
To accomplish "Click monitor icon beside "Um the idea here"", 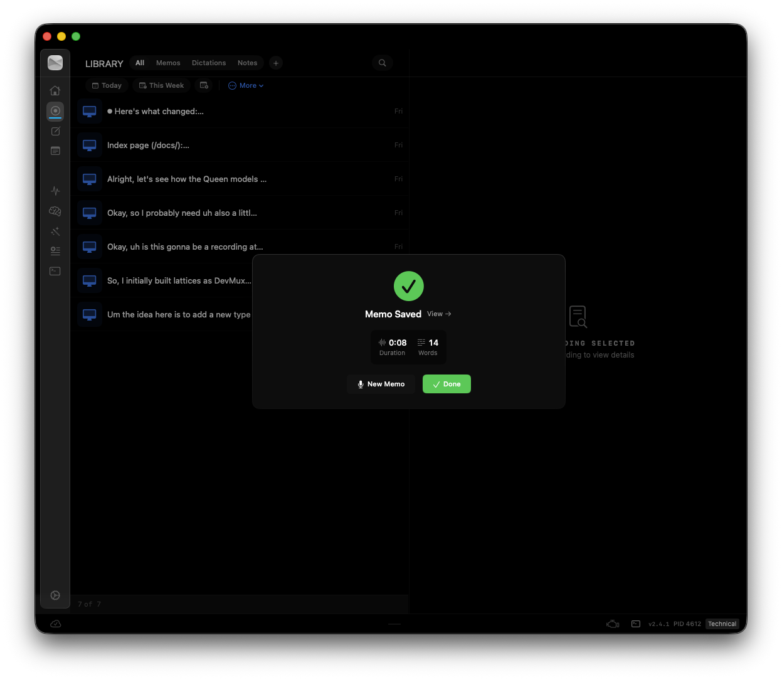I will pos(90,314).
